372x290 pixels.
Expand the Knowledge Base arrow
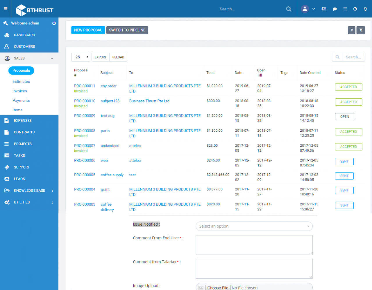[52, 191]
